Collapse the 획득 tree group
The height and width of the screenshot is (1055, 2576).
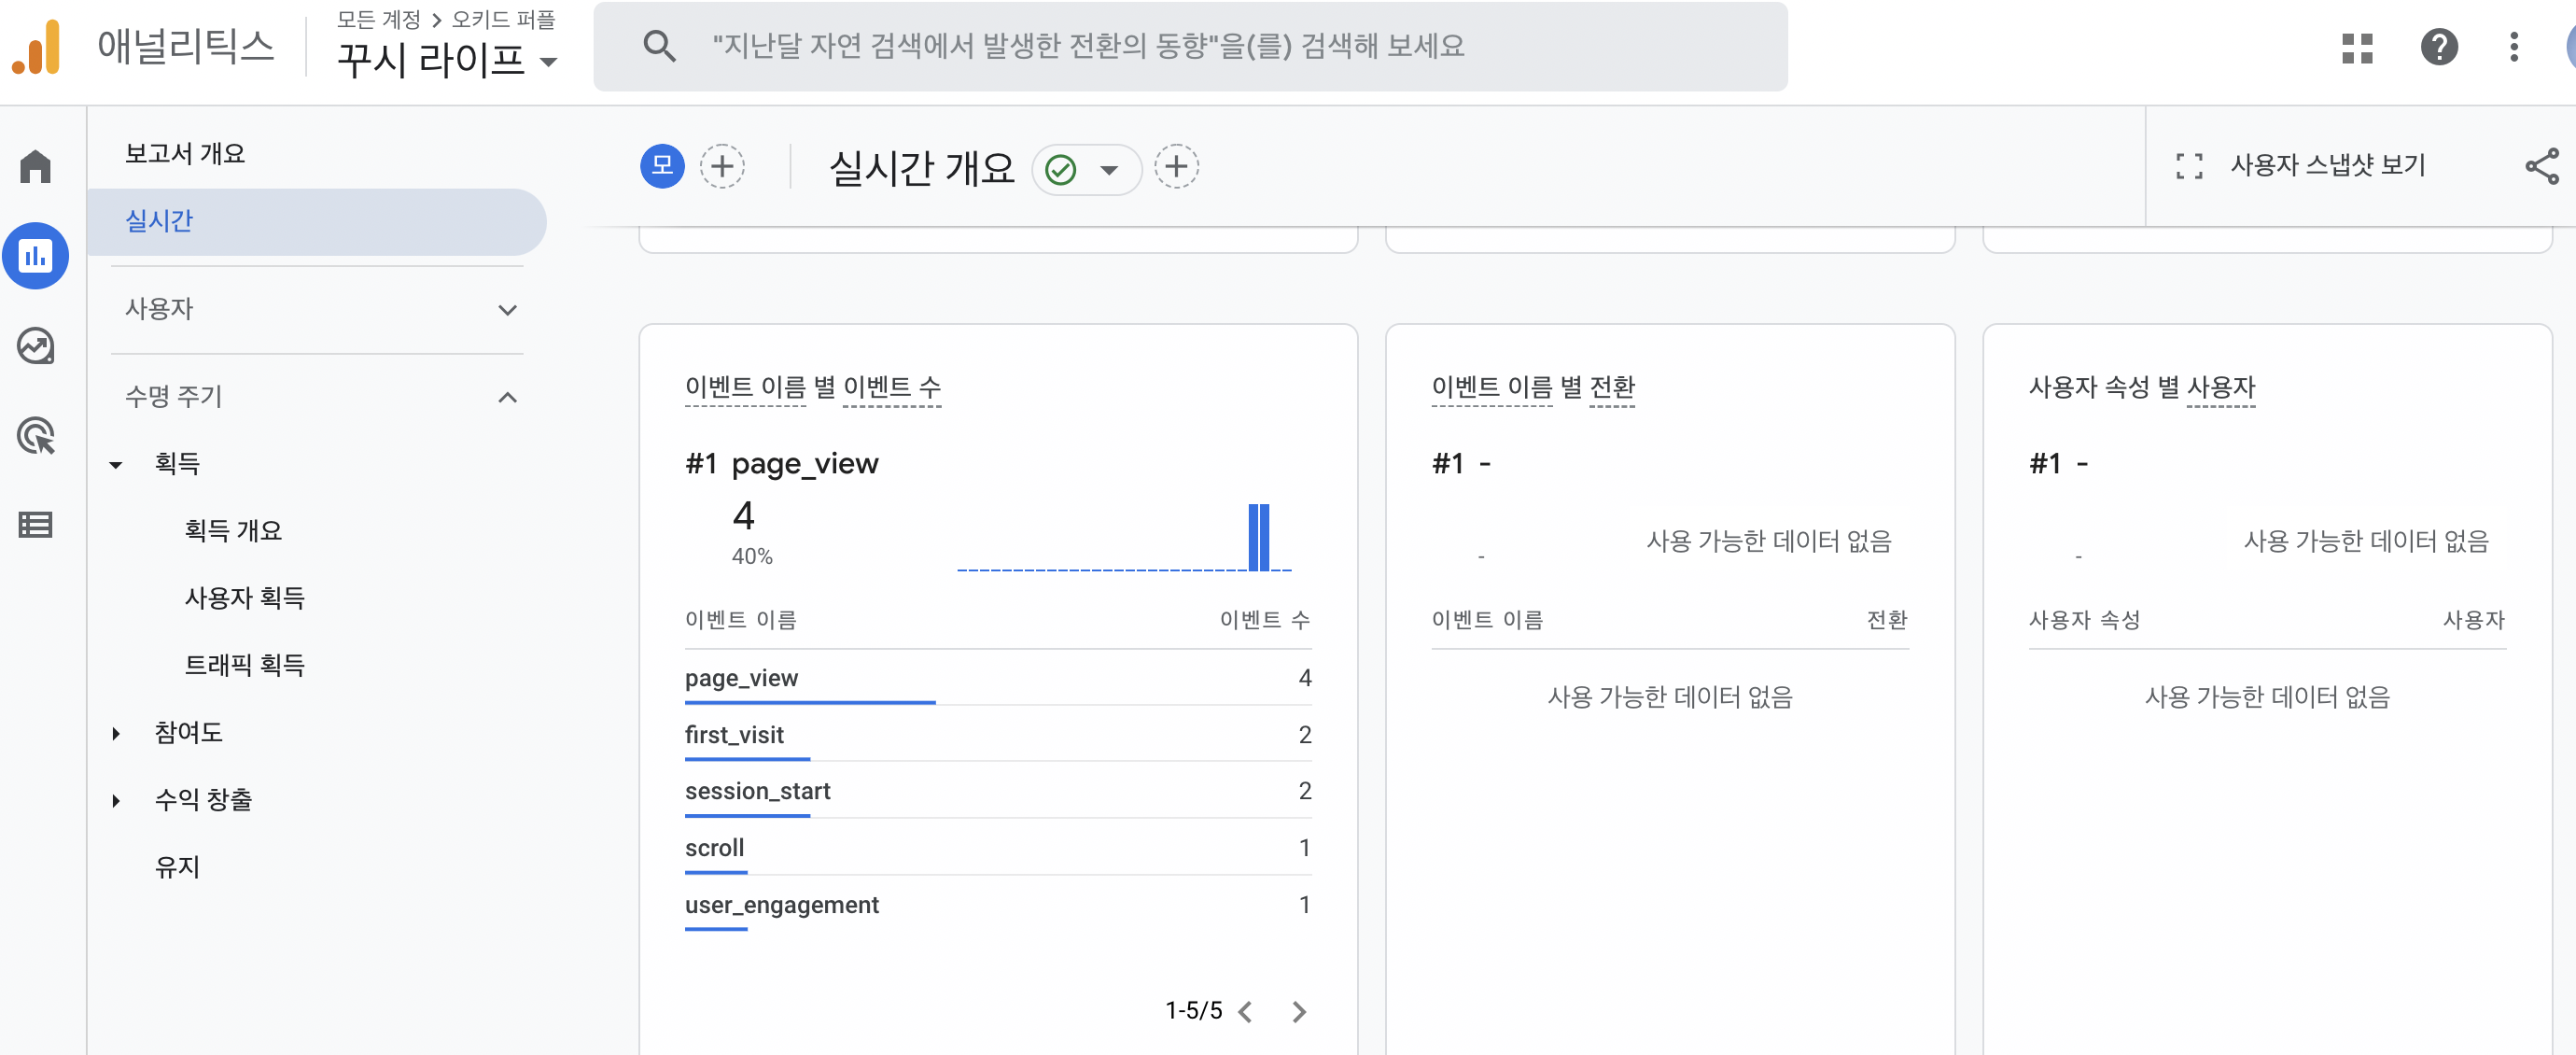(116, 464)
